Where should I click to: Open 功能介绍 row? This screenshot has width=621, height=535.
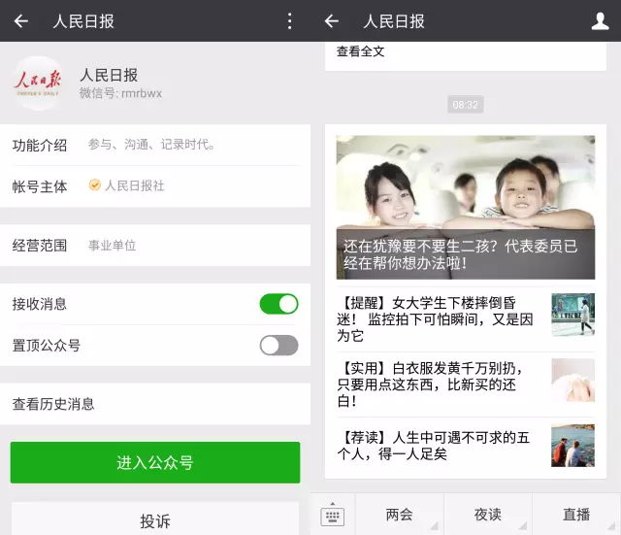click(155, 145)
